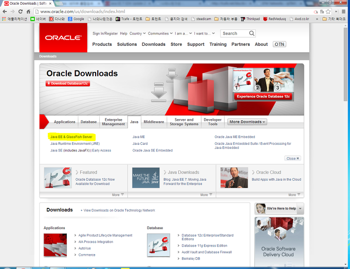Viewport: 350px width, 269px height.
Task: Expand More under Oracle Cloud
Action: coord(294,195)
